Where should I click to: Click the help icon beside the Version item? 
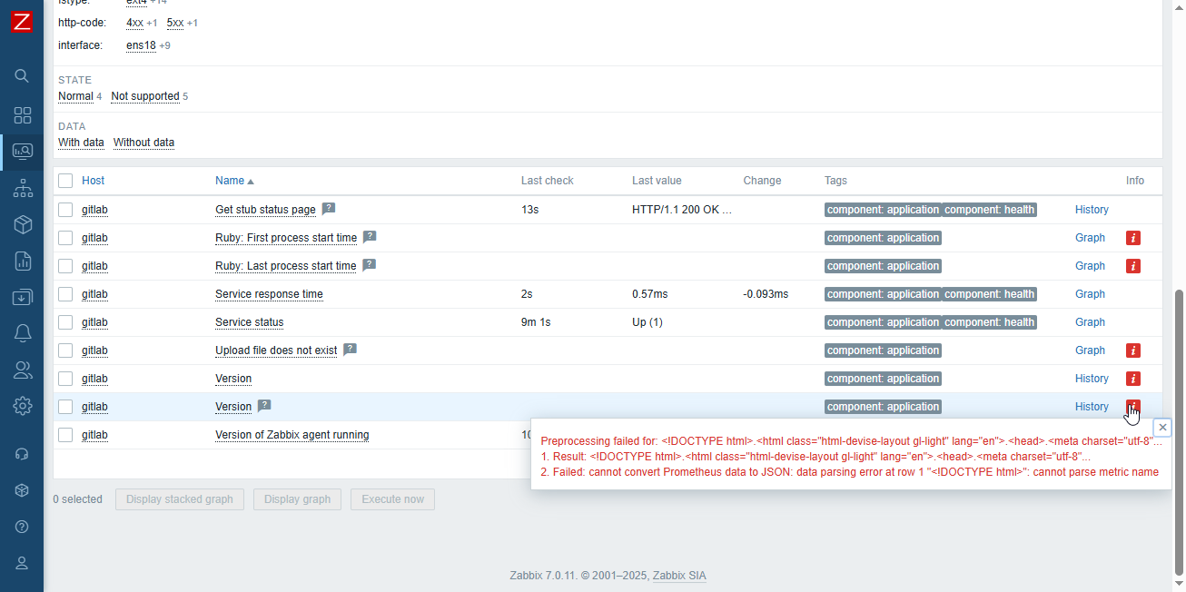(x=264, y=406)
